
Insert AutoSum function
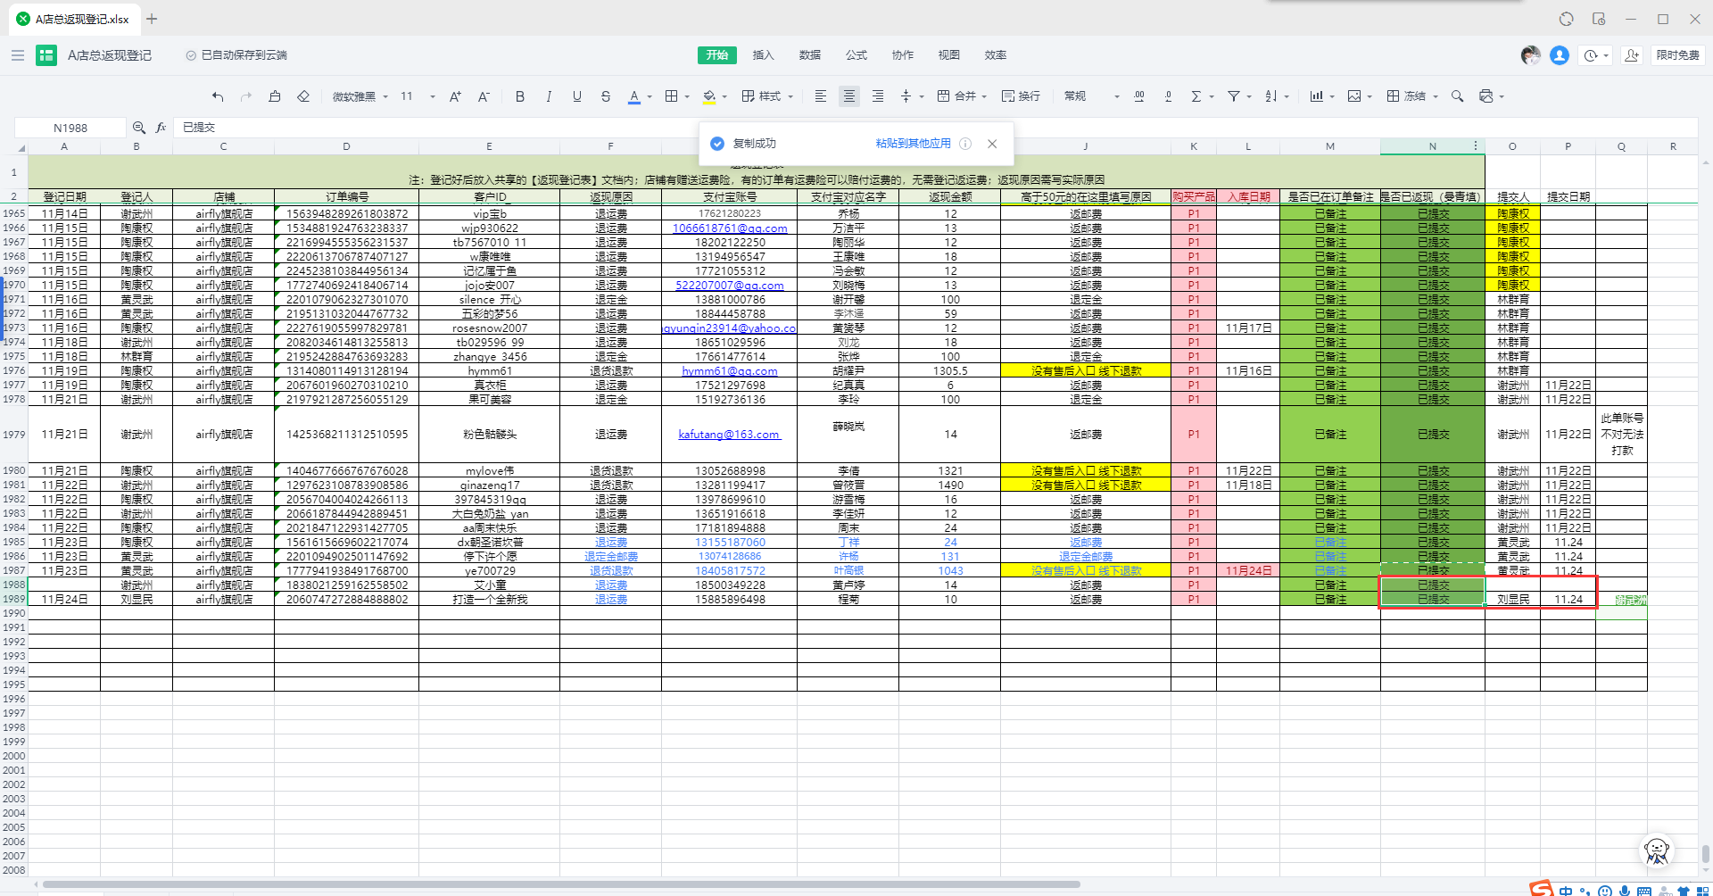click(1196, 96)
